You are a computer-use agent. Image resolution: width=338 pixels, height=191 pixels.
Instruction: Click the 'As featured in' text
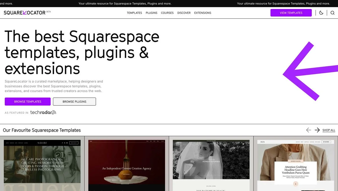17,113
